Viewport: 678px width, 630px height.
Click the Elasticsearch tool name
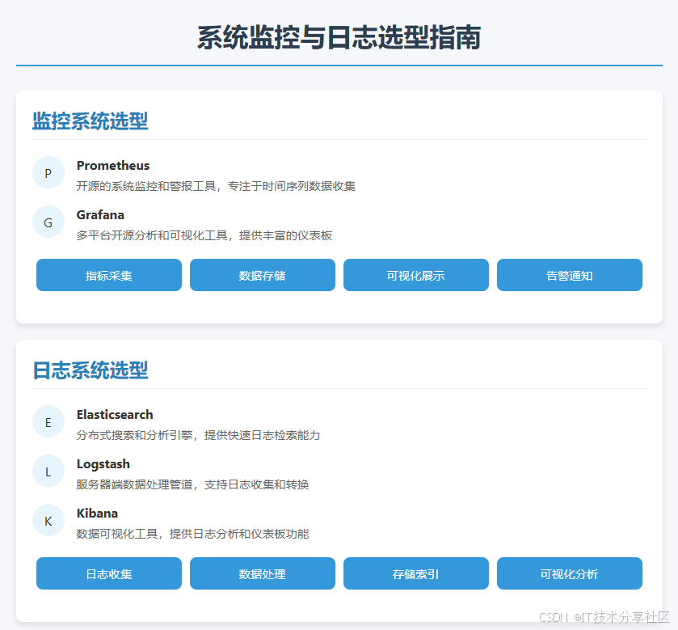pos(115,415)
